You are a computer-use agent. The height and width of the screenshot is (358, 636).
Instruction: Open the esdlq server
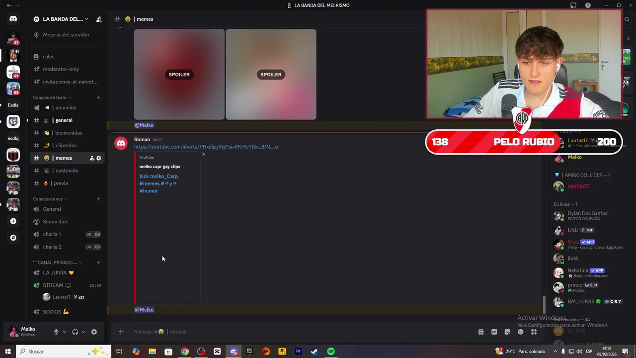[x=13, y=138]
